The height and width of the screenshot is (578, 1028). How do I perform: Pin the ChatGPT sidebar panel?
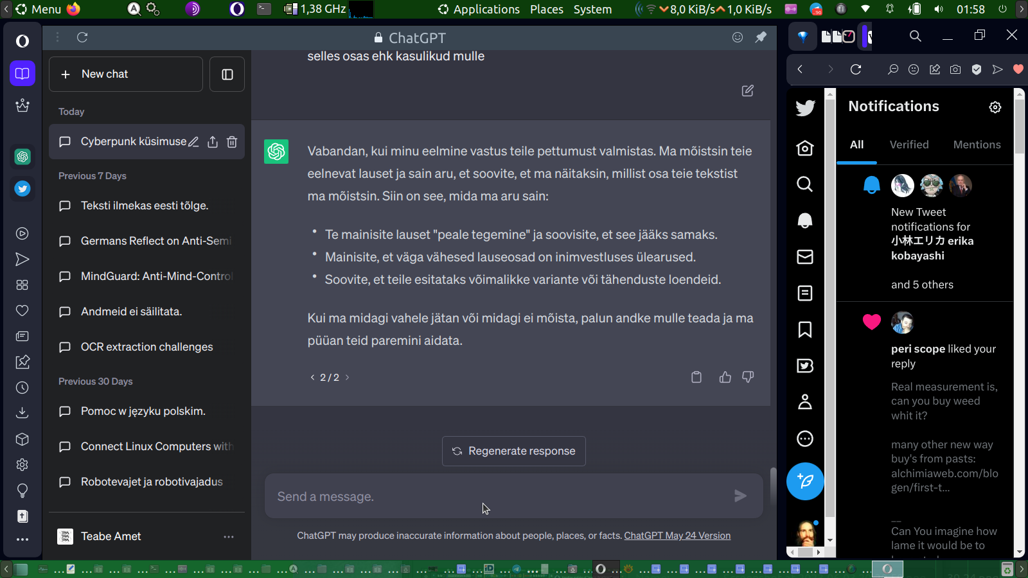coord(761,37)
